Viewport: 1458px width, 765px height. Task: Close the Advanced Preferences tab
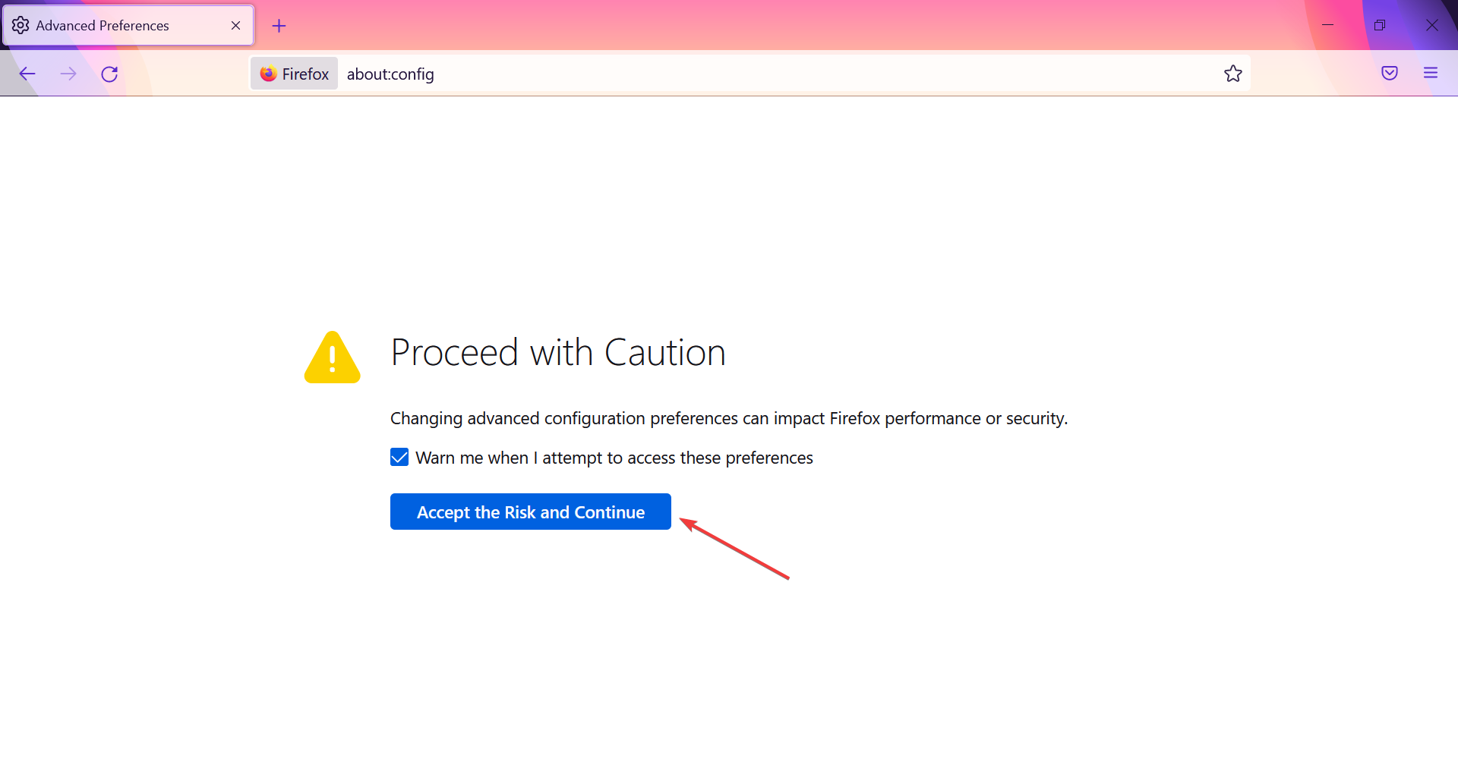(235, 26)
